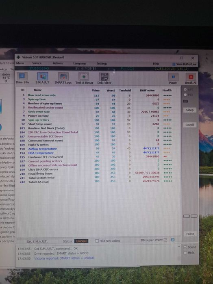
Task: Enable HEX raw values checkbox
Action: [x=97, y=241]
